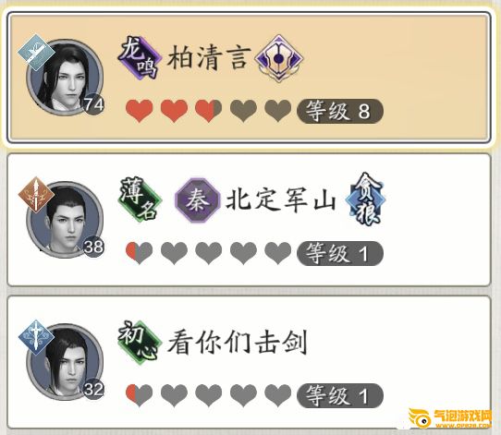Click the 龙鸣 purple title badge
The width and height of the screenshot is (501, 435).
[140, 58]
